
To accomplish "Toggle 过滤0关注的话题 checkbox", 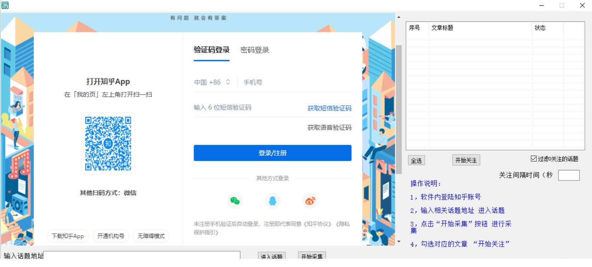I will pyautogui.click(x=534, y=159).
